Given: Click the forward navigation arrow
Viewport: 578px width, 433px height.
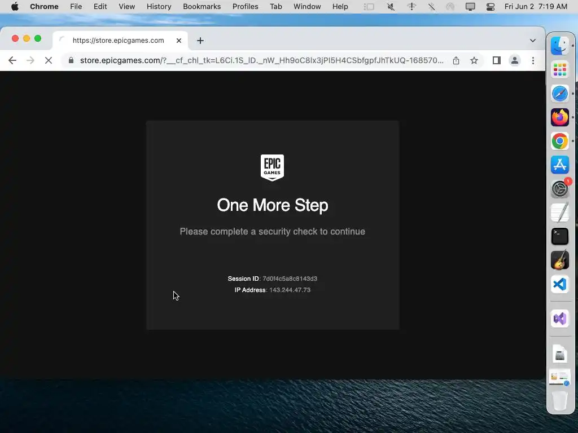Looking at the screenshot, I should tap(30, 60).
